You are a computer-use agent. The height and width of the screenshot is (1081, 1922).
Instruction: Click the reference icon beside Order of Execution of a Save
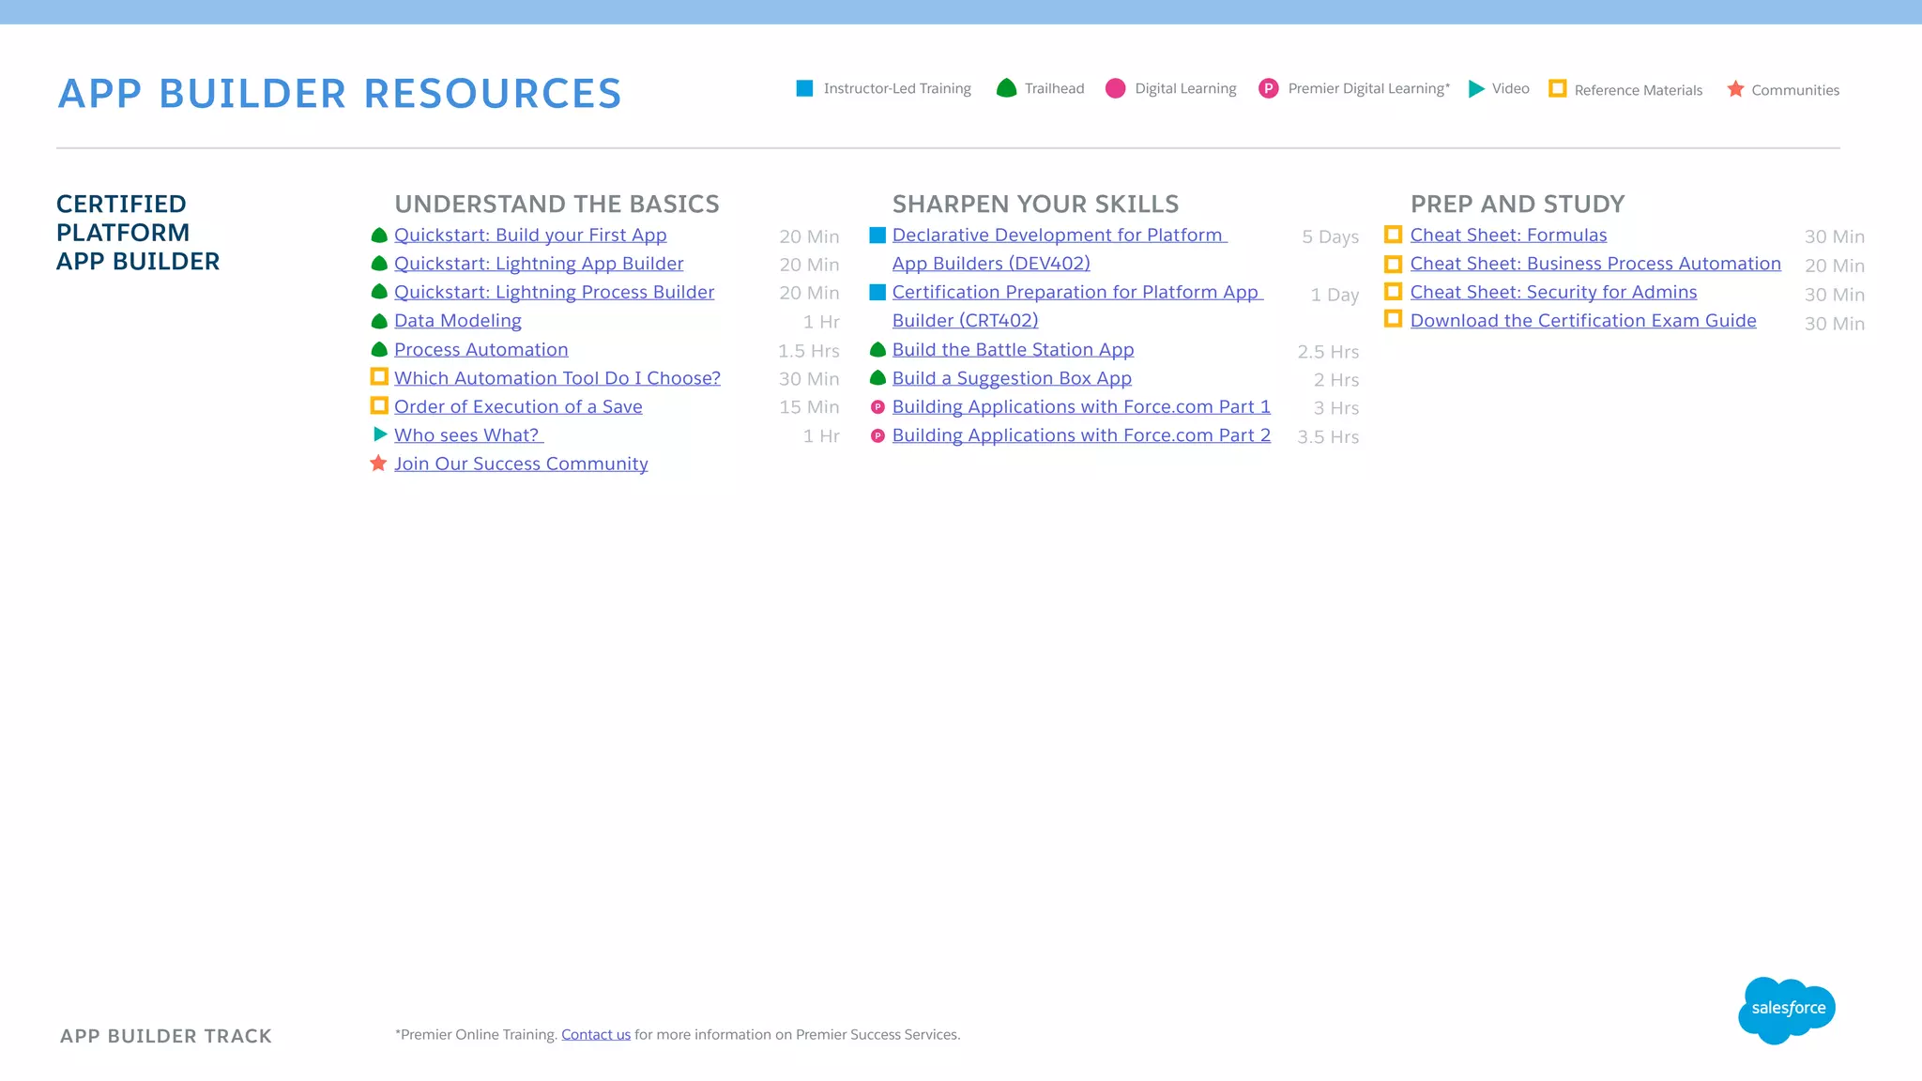pyautogui.click(x=379, y=405)
